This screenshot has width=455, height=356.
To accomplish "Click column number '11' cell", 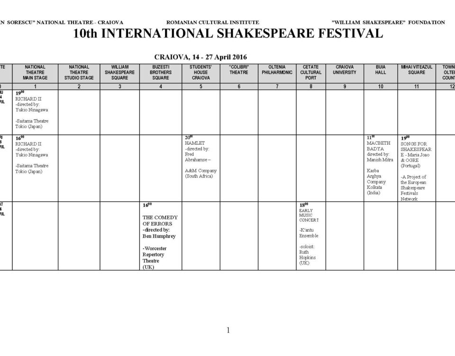I will coord(417,86).
